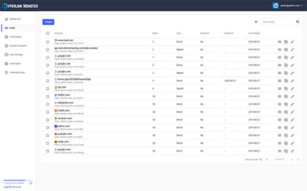
Task: Click the search magnifier icon
Action: pyautogui.click(x=298, y=22)
